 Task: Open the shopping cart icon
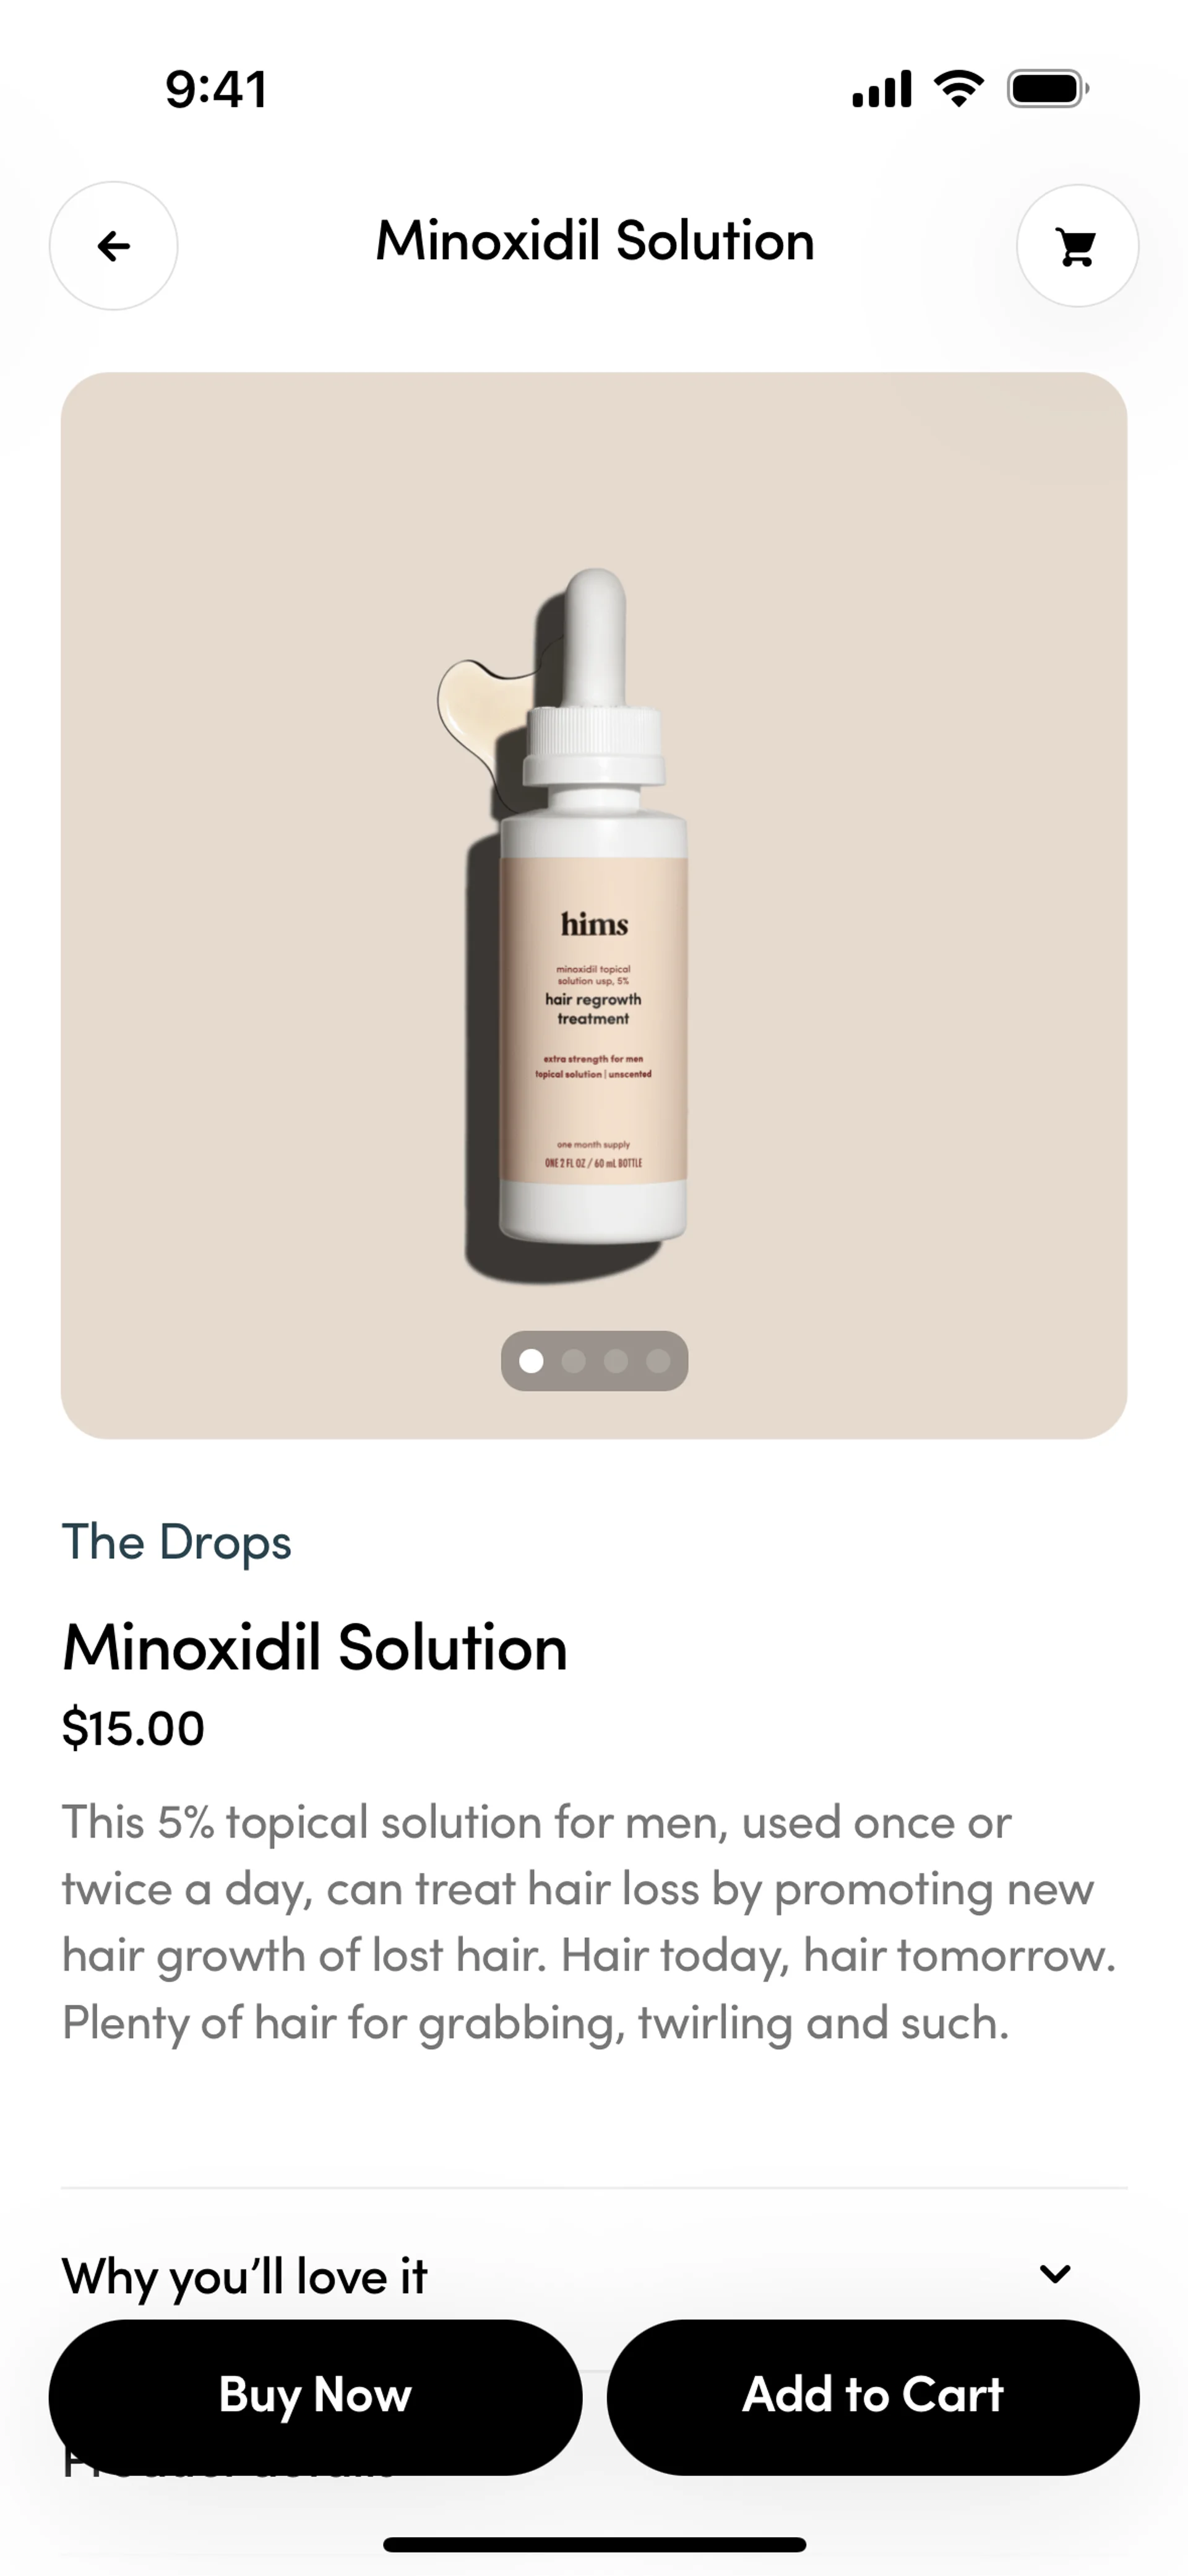click(x=1077, y=246)
